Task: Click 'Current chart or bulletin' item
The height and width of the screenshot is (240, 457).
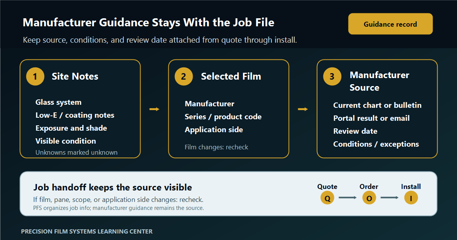Action: point(377,105)
